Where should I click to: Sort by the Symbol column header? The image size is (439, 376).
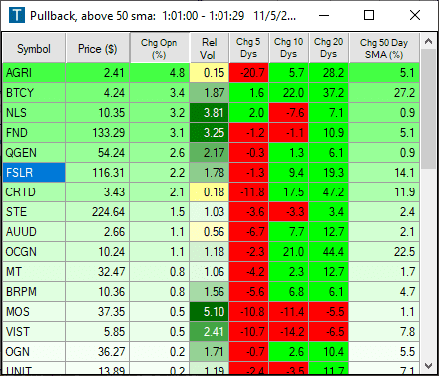point(34,48)
